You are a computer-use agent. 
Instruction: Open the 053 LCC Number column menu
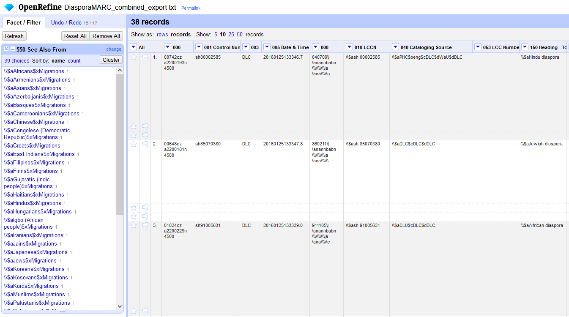(478, 47)
